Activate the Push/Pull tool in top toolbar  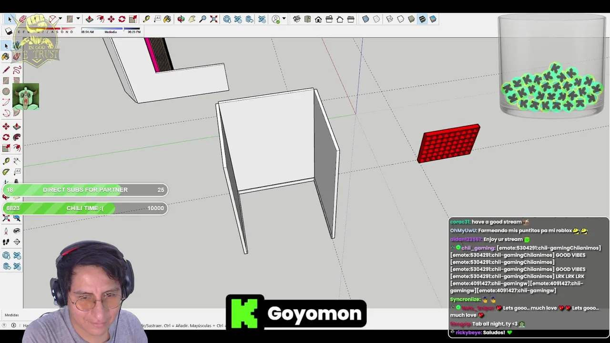pyautogui.click(x=89, y=19)
